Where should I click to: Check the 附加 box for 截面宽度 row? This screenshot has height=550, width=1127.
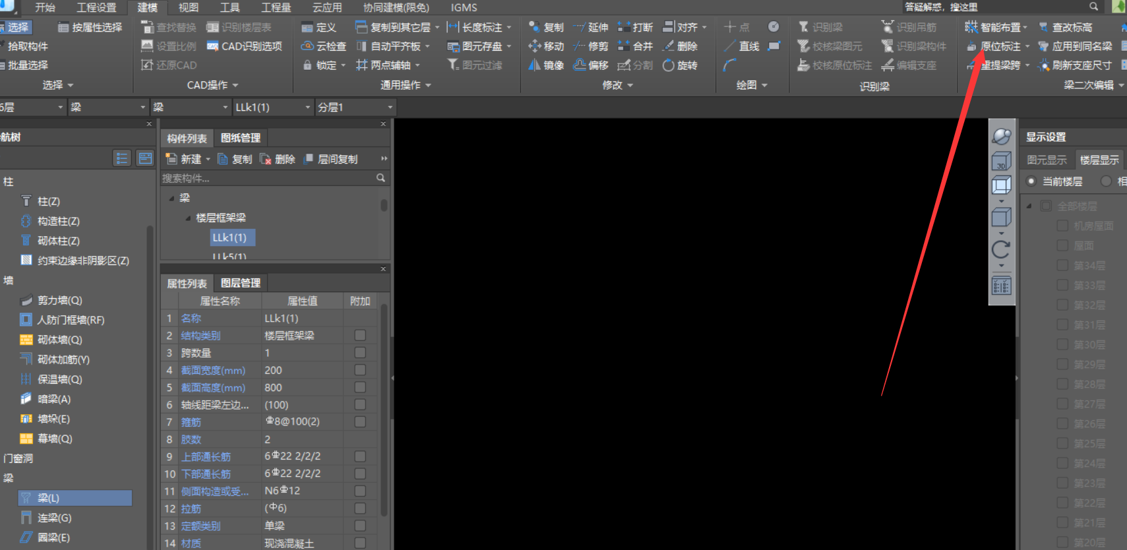click(x=360, y=370)
